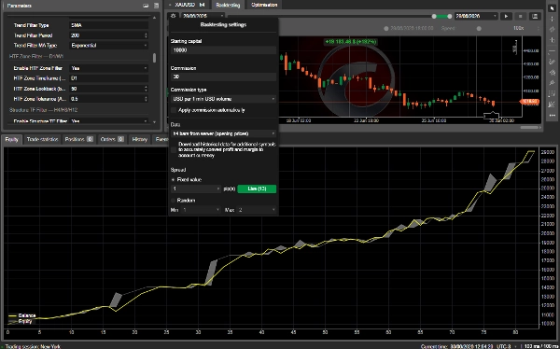
Task: Click the Balance legend entry
Action: click(21, 315)
